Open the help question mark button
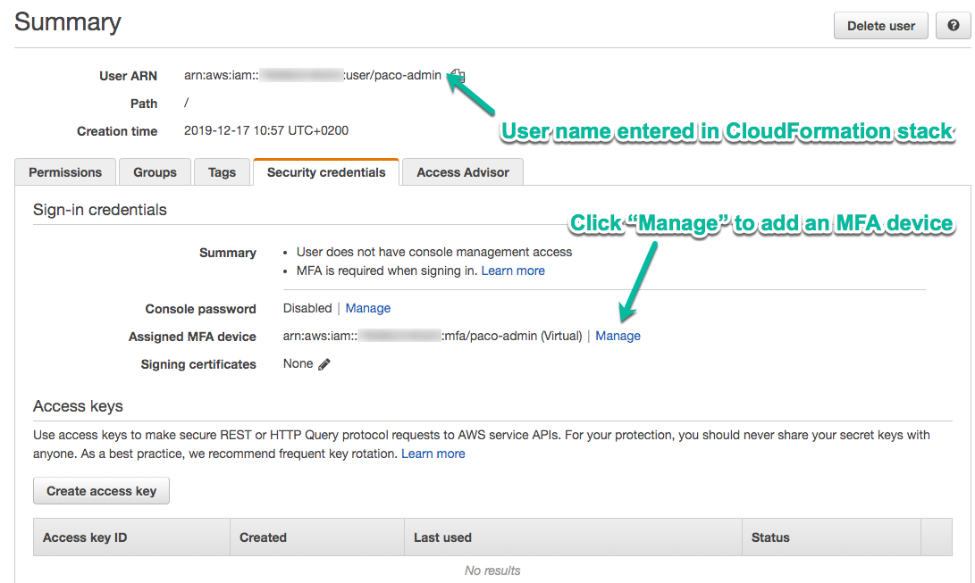The width and height of the screenshot is (975, 583). tap(953, 26)
